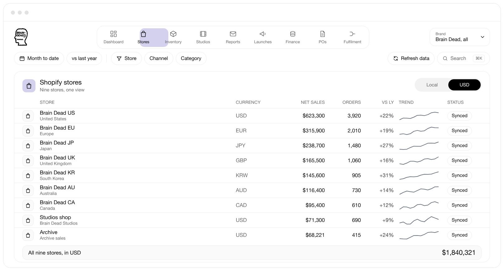Click the Synced status for Archive
This screenshot has height=271, width=504.
point(460,235)
